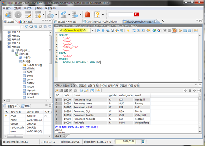This screenshot has height=146, width=205.
Task: Click the database settings gear icon
Action: (x=75, y=15)
